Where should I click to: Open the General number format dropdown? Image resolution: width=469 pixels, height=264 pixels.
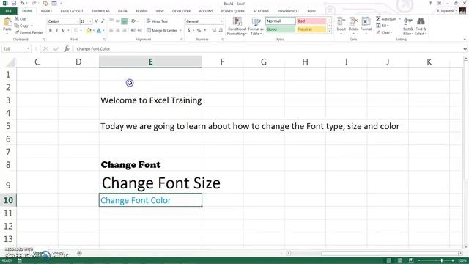pyautogui.click(x=221, y=21)
